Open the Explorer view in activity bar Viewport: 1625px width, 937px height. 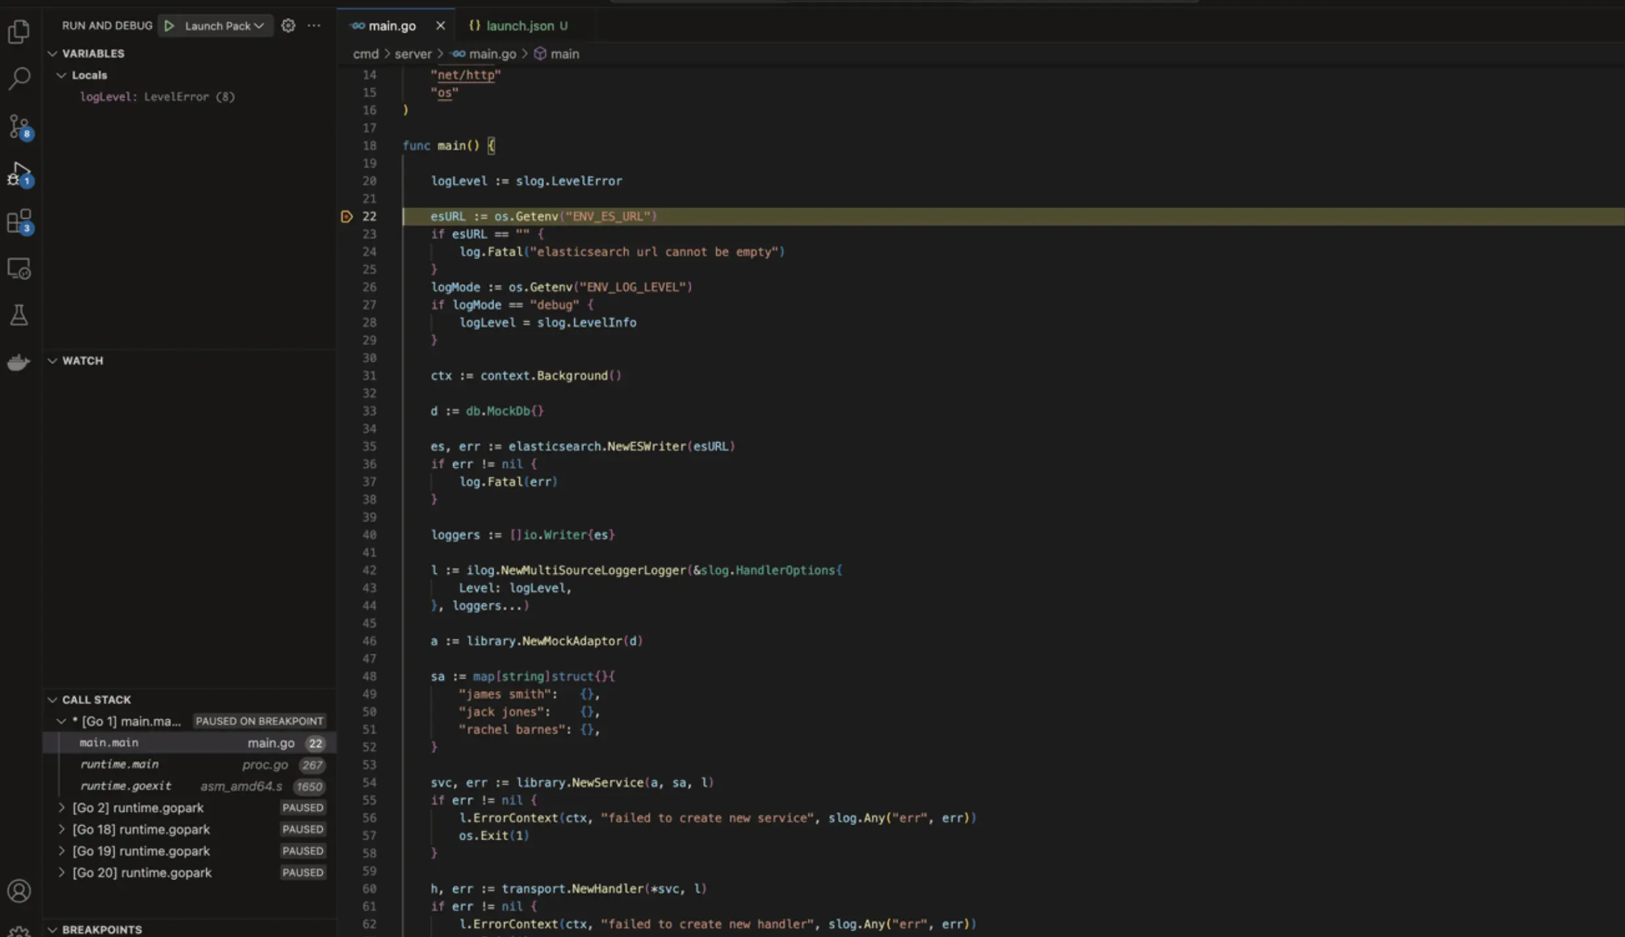click(19, 31)
